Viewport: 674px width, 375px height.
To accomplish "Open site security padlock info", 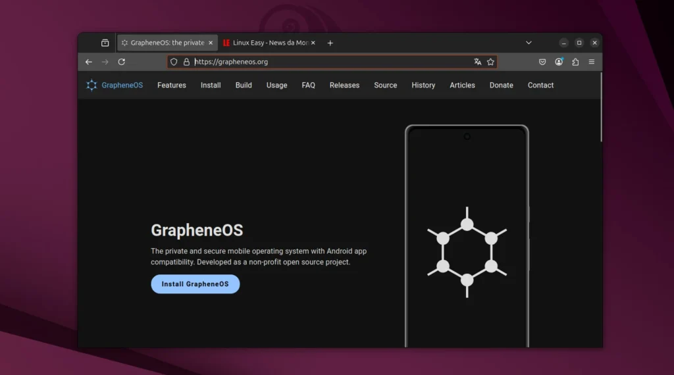I will point(186,62).
